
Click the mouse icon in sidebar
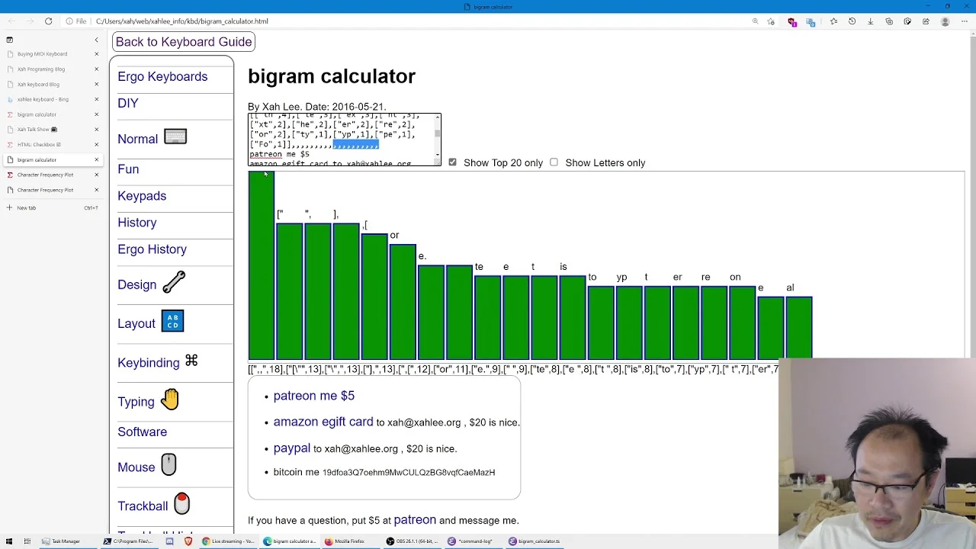169,464
